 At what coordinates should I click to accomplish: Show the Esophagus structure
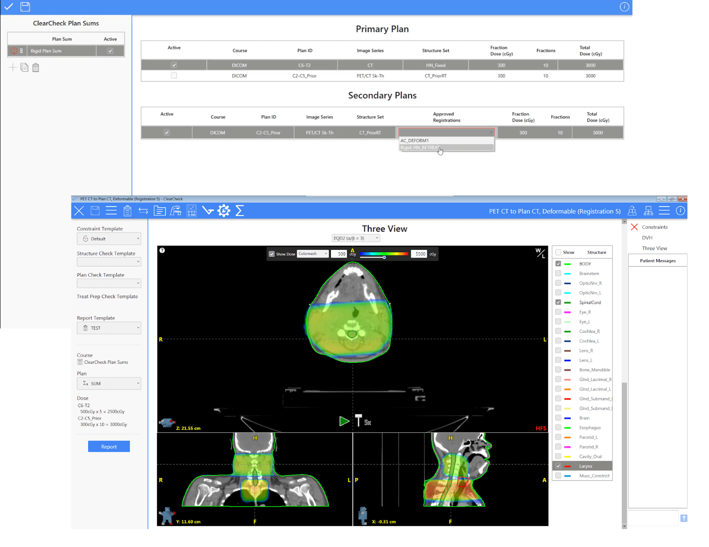tap(558, 427)
